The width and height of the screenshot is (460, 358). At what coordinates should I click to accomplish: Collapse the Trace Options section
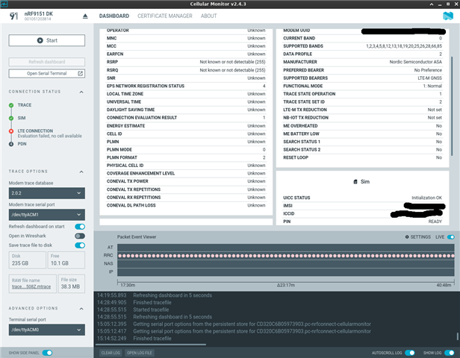tap(81, 172)
